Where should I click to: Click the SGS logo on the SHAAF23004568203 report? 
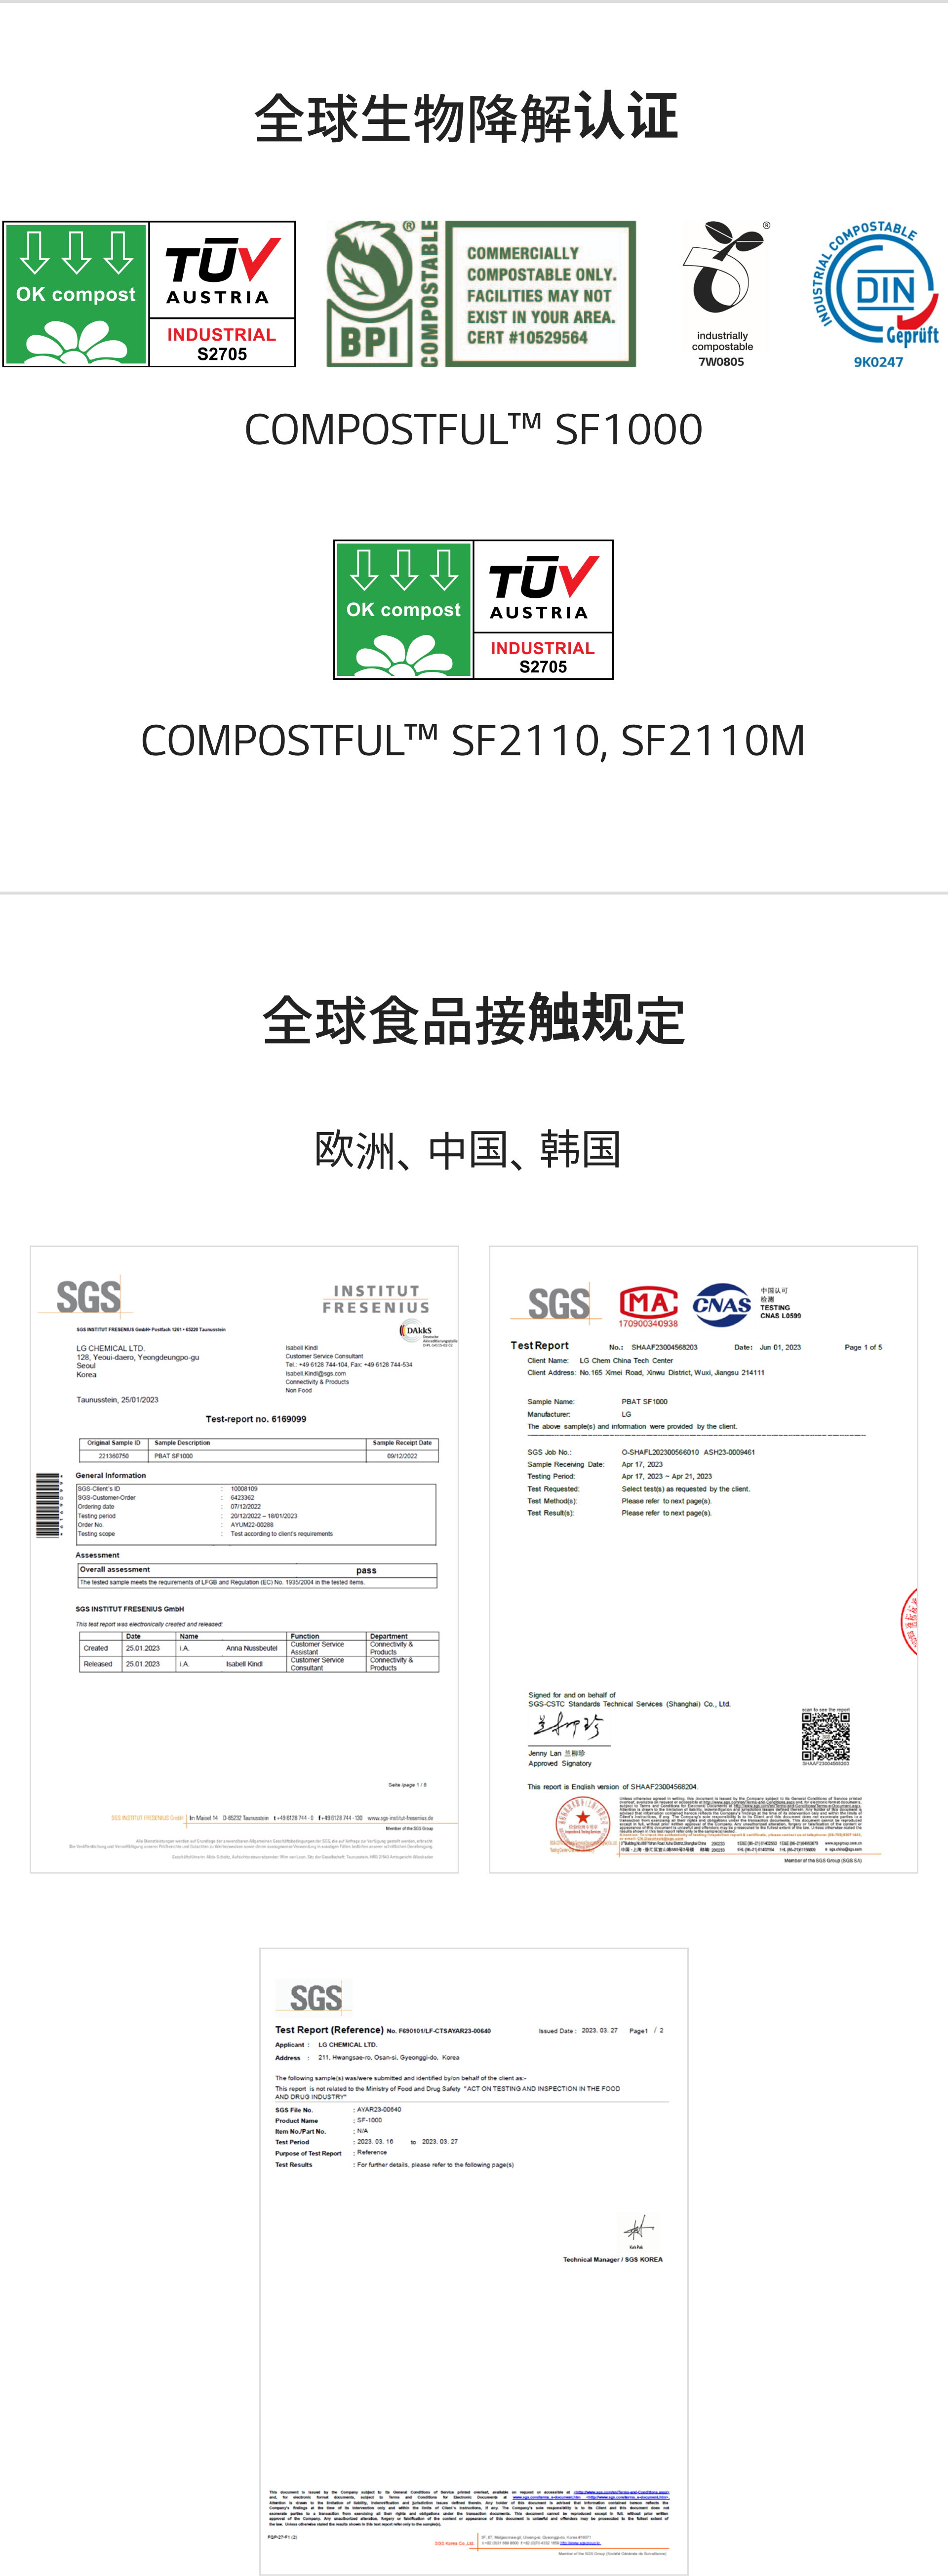(x=559, y=1304)
